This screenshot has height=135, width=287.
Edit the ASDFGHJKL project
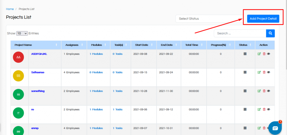[259, 54]
